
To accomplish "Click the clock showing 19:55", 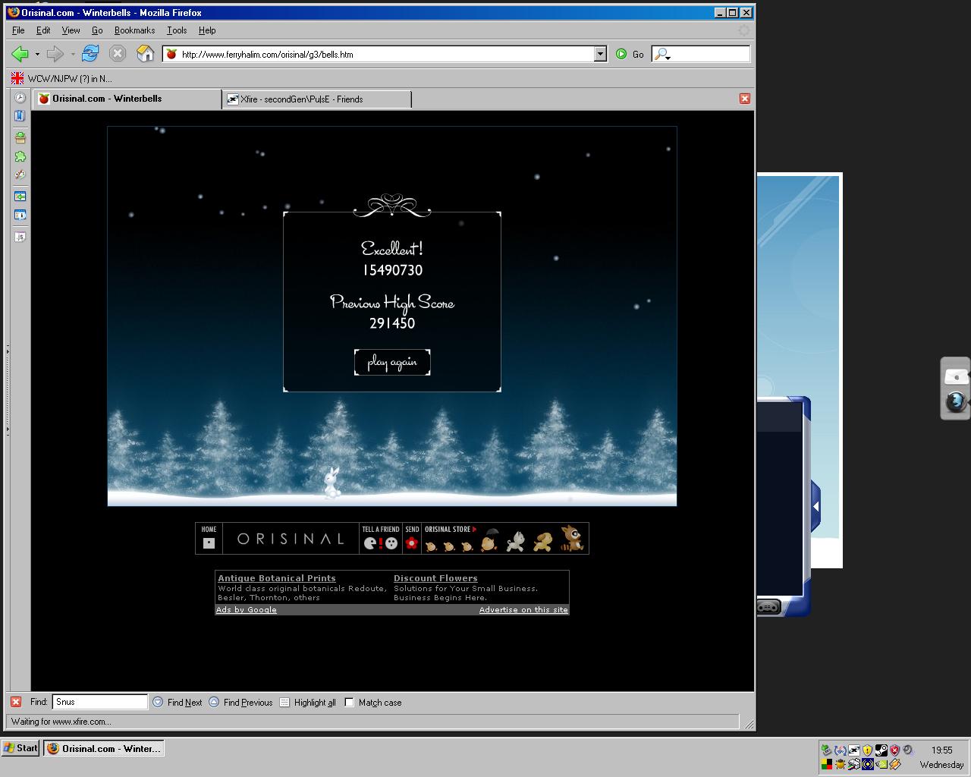I will click(x=942, y=750).
